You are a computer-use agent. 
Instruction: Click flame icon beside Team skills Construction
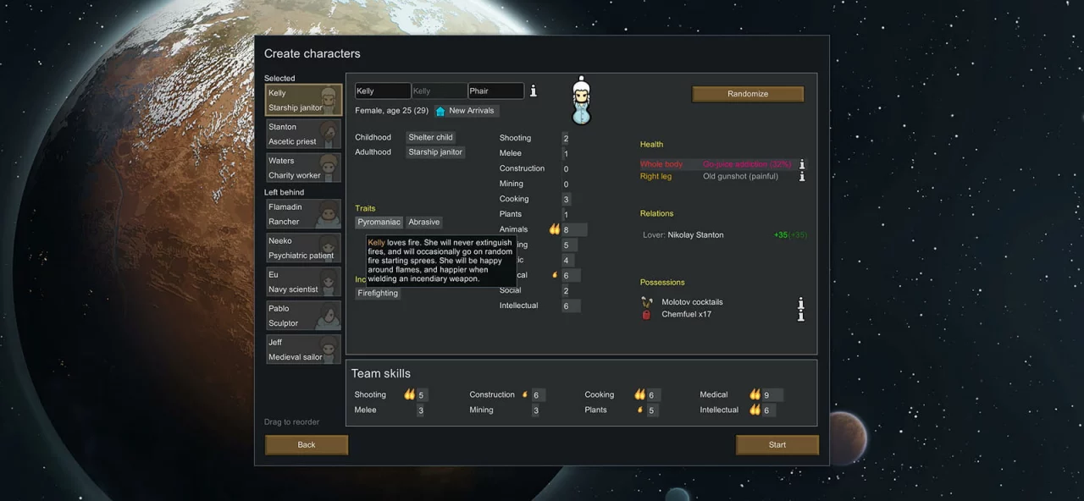[x=525, y=394]
